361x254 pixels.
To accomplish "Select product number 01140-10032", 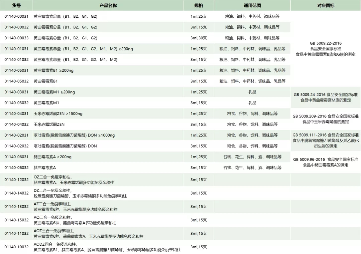I will 16,247.
